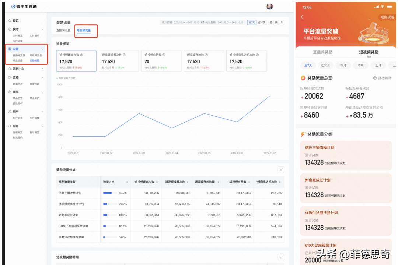Click help icon beside 短视频曝光次数 card title
Viewport: 398px width, 267px height.
point(81,55)
